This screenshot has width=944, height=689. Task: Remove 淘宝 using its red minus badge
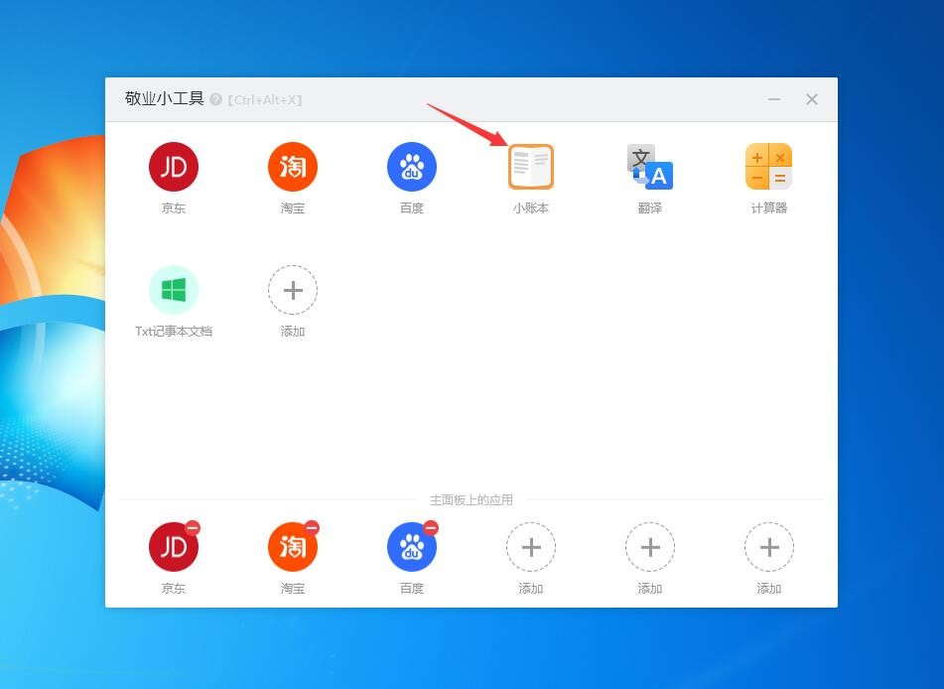[x=312, y=527]
